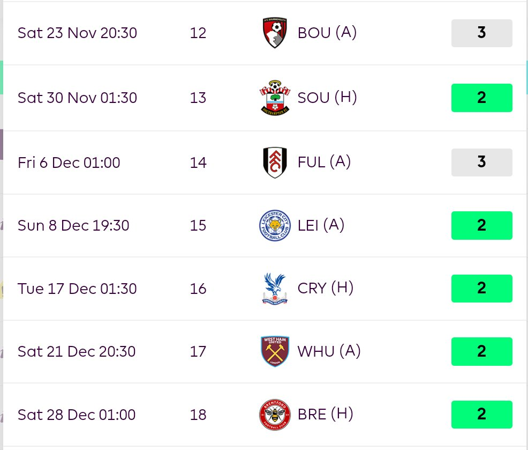Open the SOU (H) fixture link
This screenshot has width=528, height=450.
pyautogui.click(x=327, y=98)
